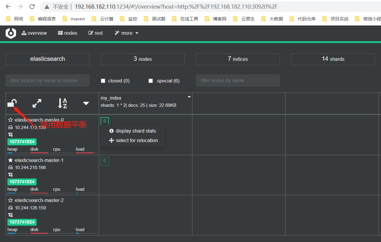Image resolution: width=381 pixels, height=242 pixels.
Task: Click the disk icon beside 10.244.210.166
Action: point(10,168)
